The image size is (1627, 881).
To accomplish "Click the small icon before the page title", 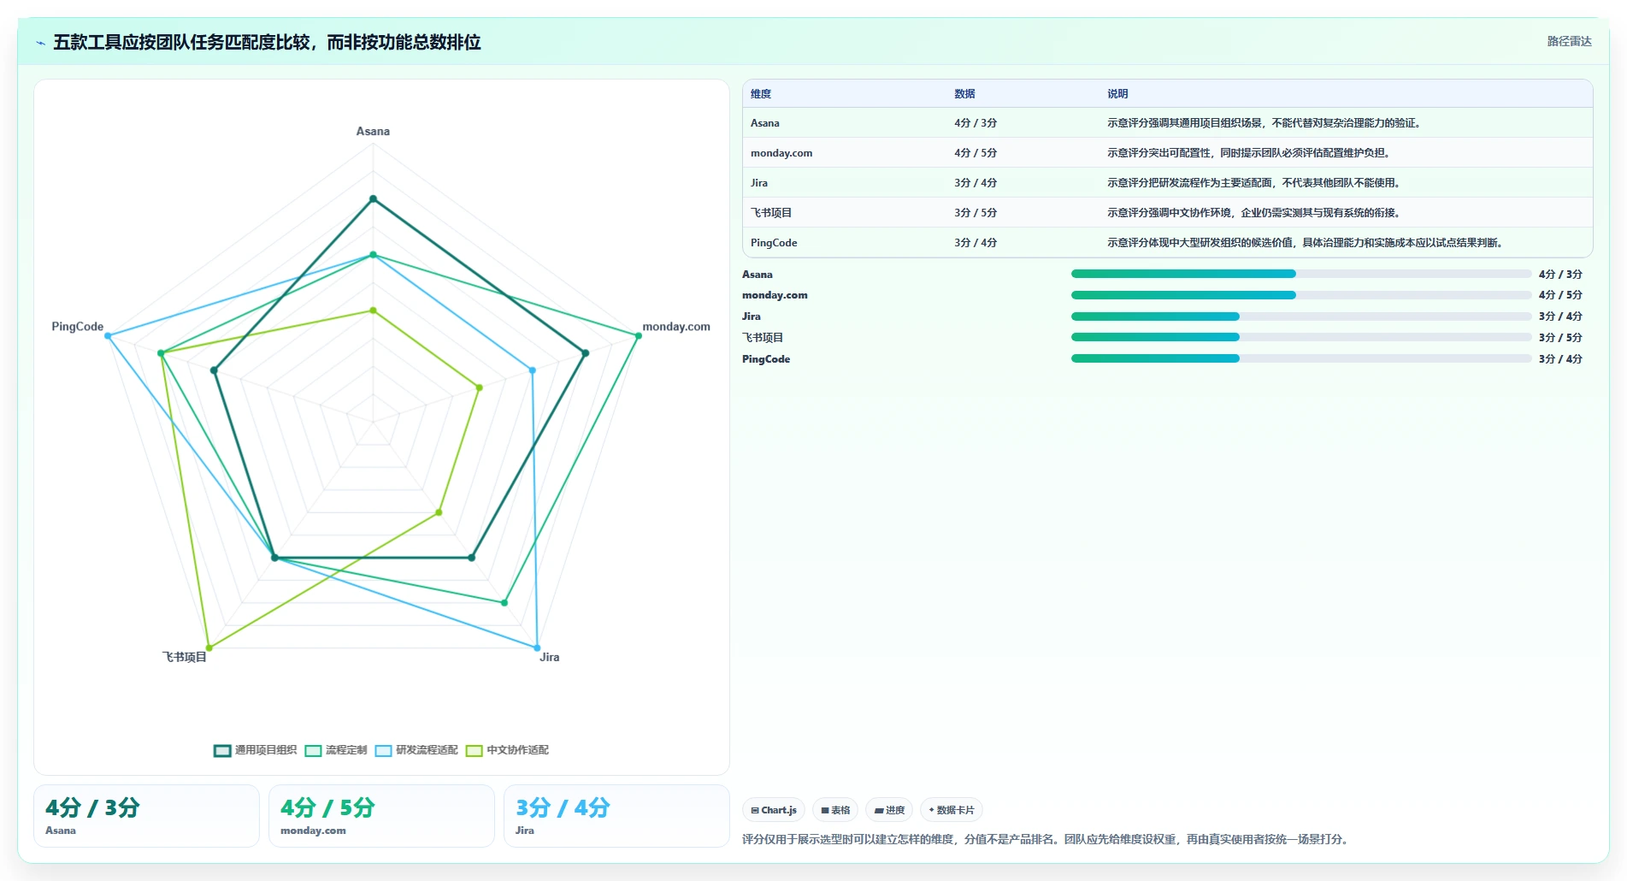I will click(x=40, y=43).
